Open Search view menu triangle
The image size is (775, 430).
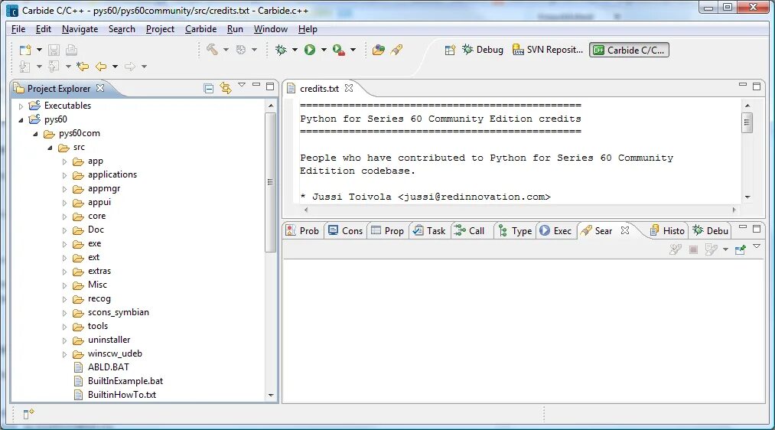[757, 246]
